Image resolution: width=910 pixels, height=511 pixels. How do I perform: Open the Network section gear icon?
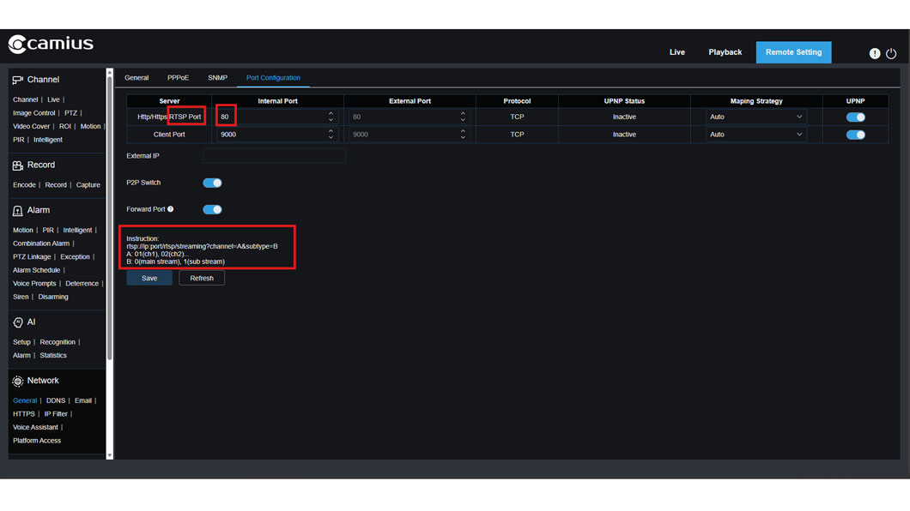(x=17, y=380)
